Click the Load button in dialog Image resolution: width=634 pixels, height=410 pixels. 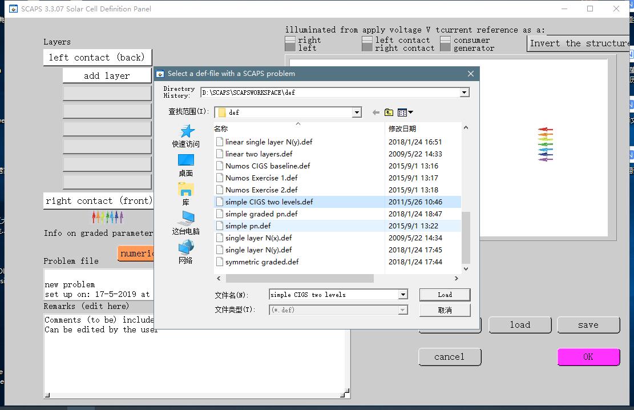445,295
